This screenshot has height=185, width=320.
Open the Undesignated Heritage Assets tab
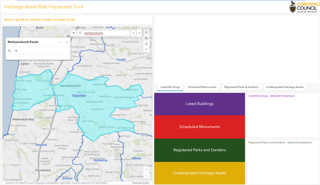pos(285,87)
